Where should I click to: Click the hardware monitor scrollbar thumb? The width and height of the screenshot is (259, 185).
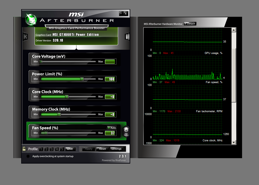pos(234,75)
